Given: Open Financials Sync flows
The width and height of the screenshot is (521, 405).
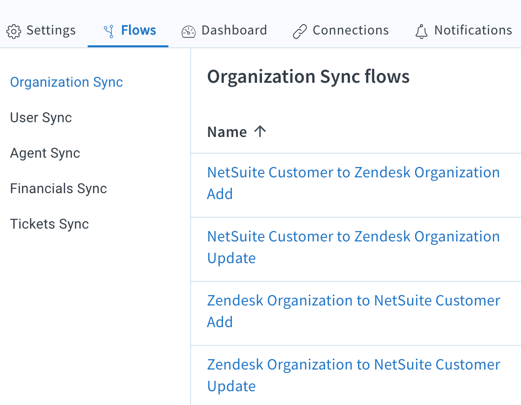Looking at the screenshot, I should pyautogui.click(x=58, y=188).
